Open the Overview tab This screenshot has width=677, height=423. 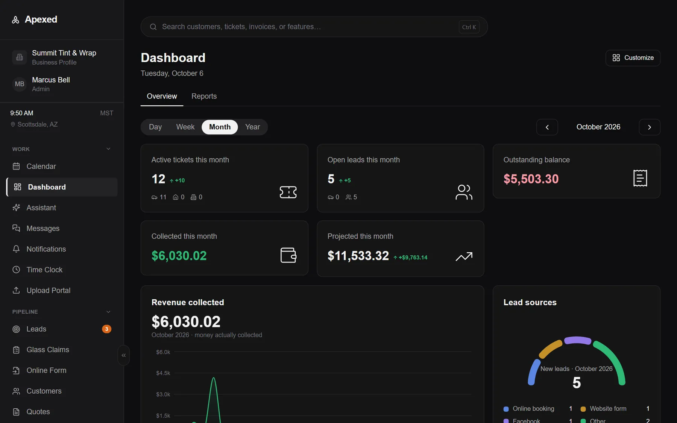coord(162,96)
